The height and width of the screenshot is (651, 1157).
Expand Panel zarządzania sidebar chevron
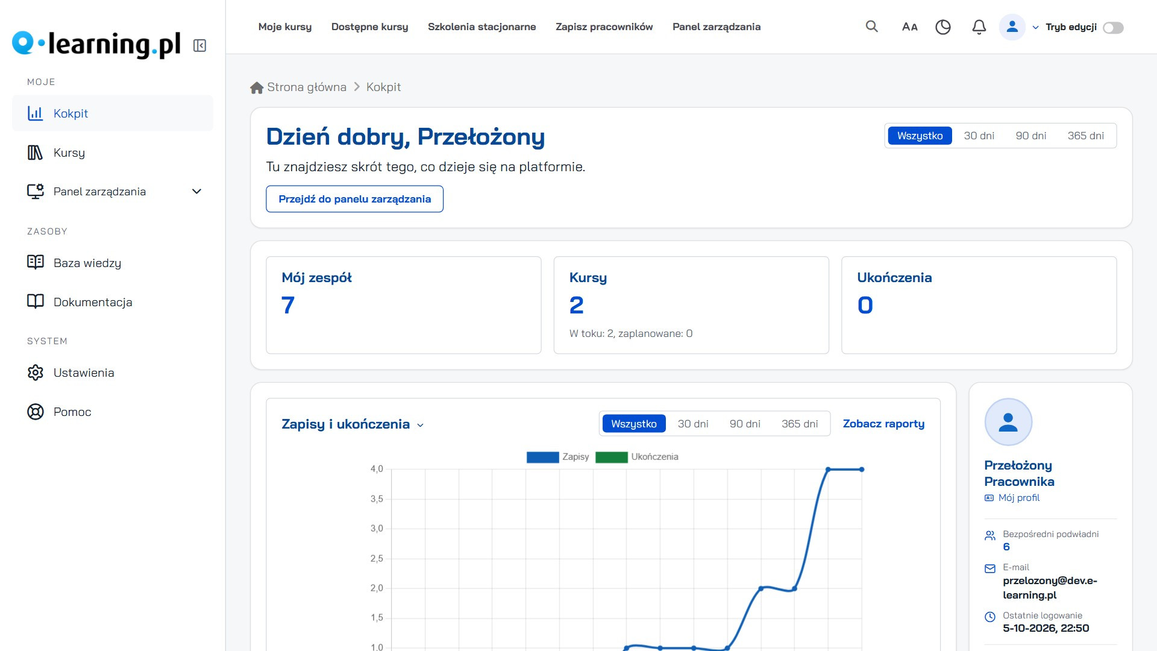coord(196,192)
